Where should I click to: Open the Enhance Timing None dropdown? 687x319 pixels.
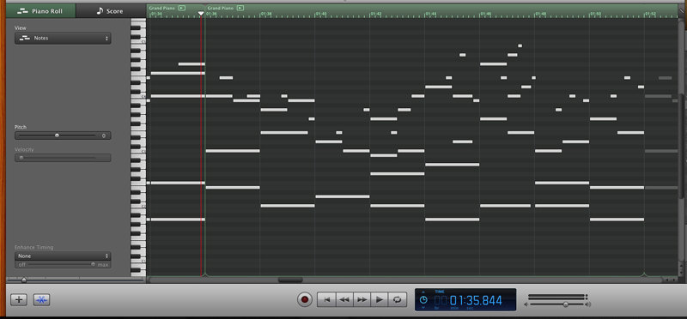pyautogui.click(x=63, y=256)
